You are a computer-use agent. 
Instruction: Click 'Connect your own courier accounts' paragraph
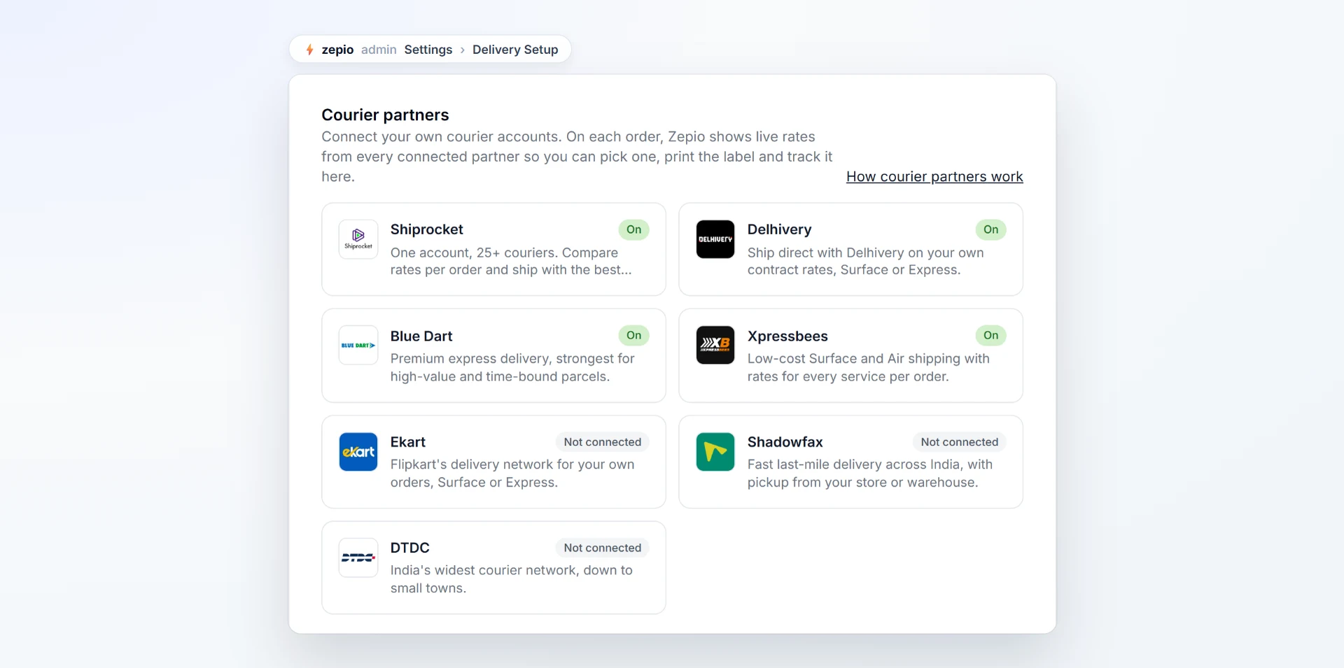point(577,157)
